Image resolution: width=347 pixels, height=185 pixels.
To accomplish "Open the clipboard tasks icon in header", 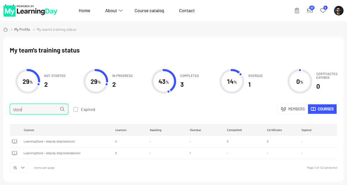I will tap(297, 10).
